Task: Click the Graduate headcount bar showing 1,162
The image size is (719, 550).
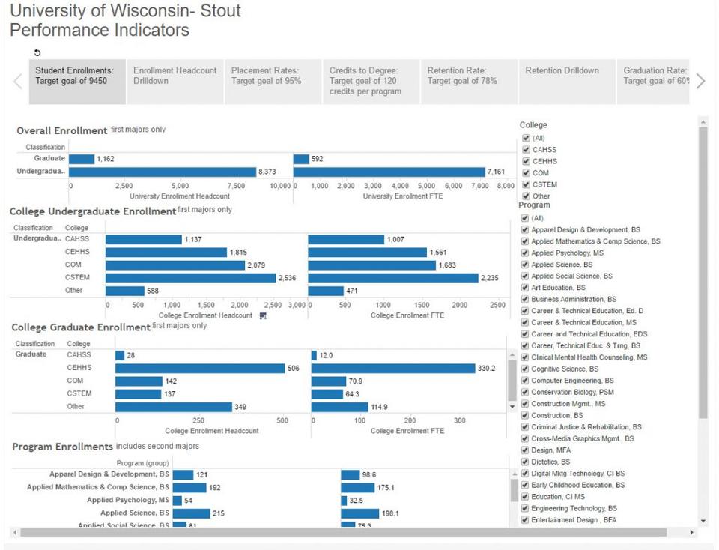Action: coord(82,159)
